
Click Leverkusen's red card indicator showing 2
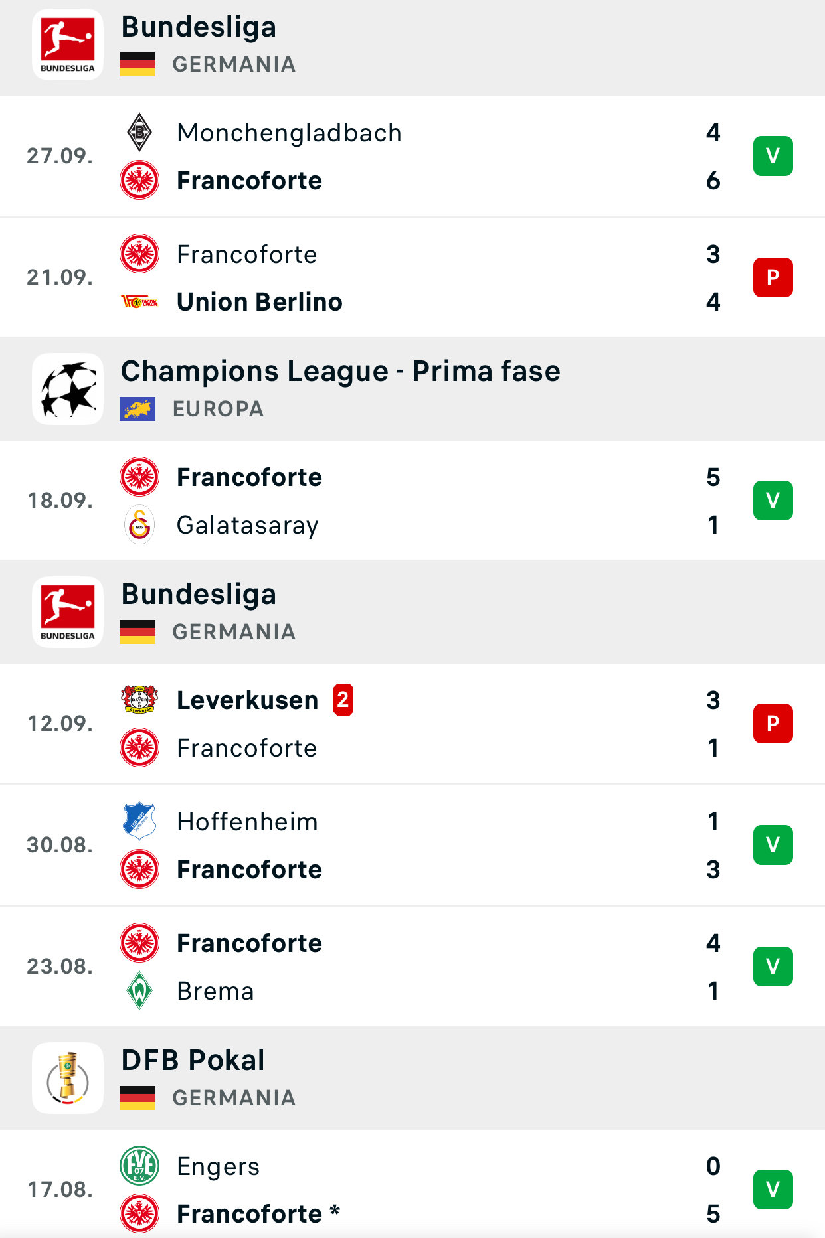click(343, 700)
